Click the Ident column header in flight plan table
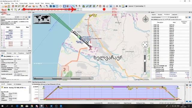Image resolution: width=192 pixels, height=108 pixels. point(8,27)
